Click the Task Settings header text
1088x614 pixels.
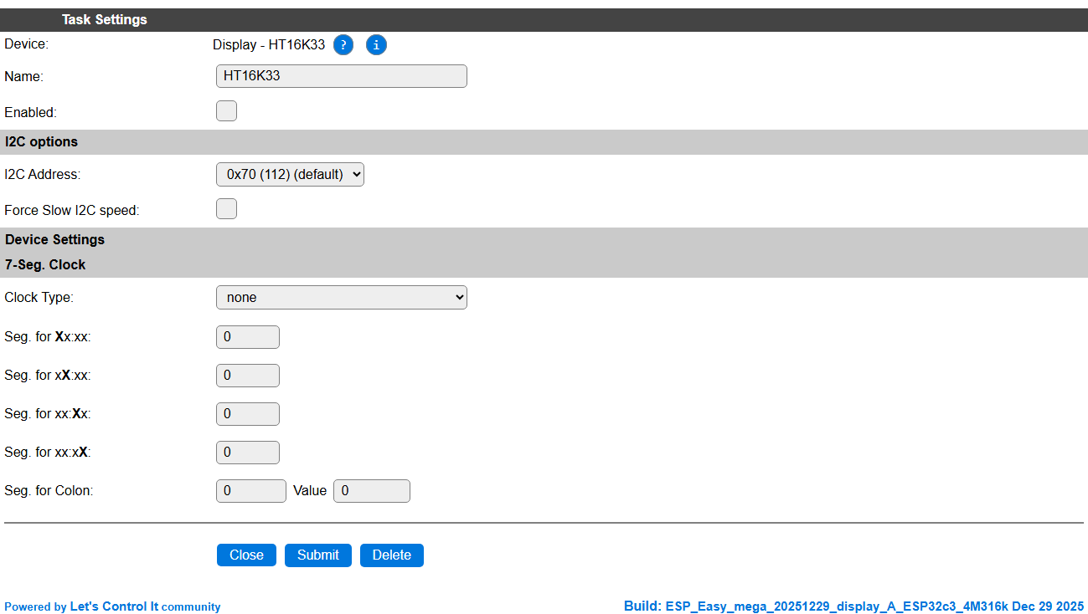[x=105, y=19]
